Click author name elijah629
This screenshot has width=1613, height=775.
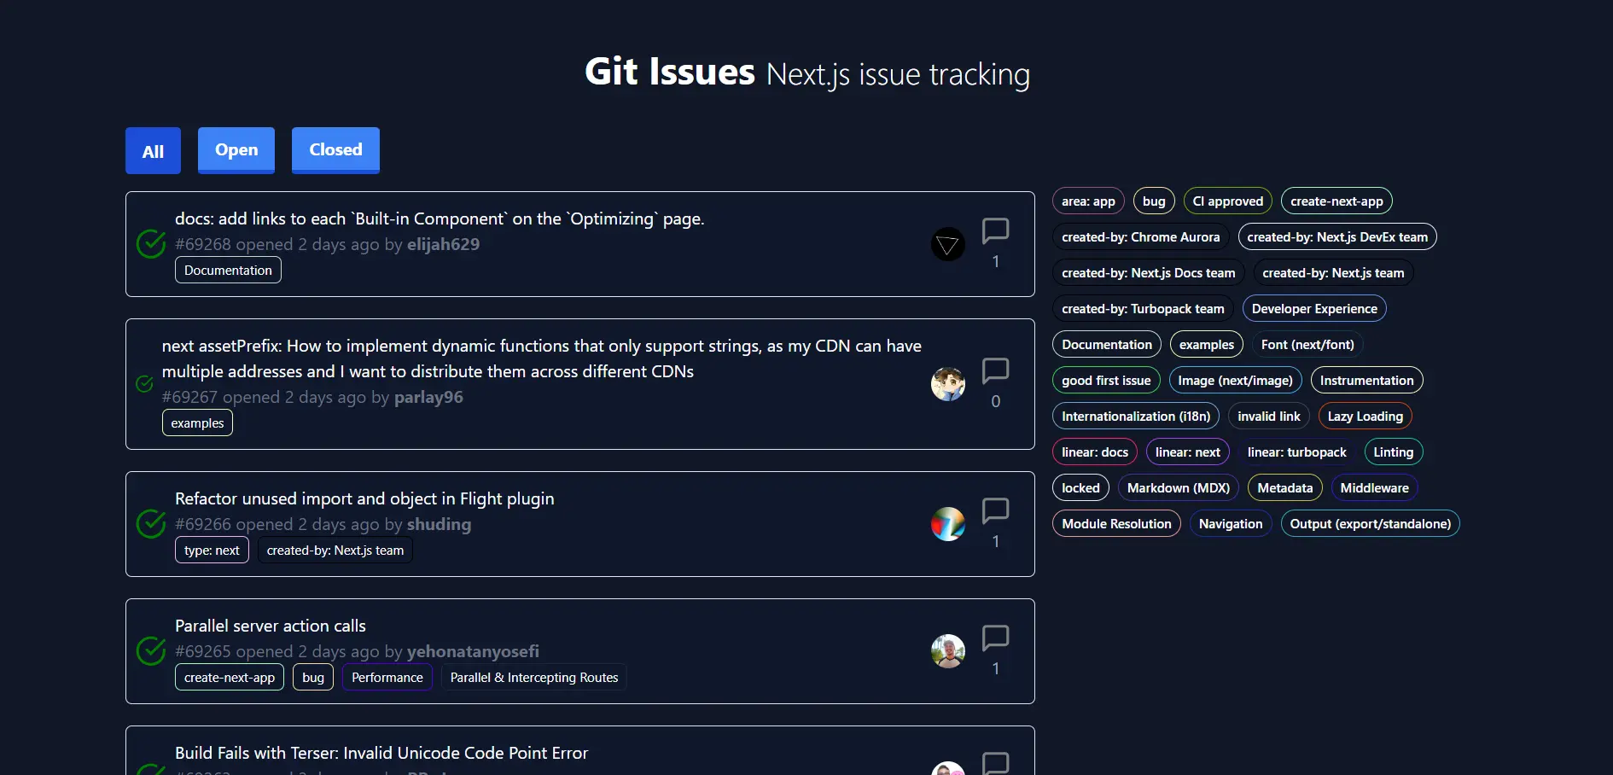click(443, 244)
